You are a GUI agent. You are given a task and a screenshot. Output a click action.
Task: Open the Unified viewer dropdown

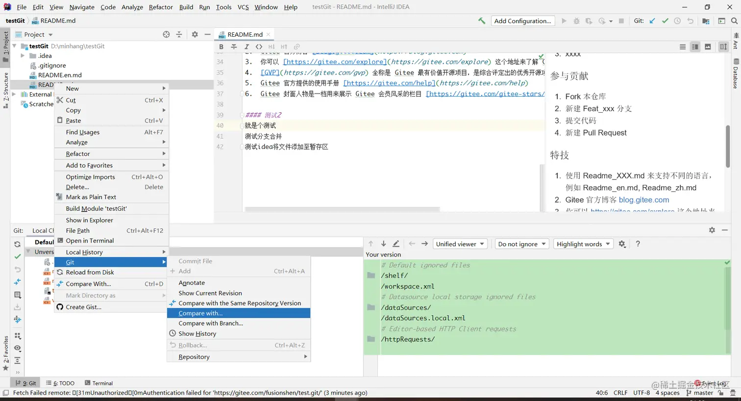click(x=460, y=244)
